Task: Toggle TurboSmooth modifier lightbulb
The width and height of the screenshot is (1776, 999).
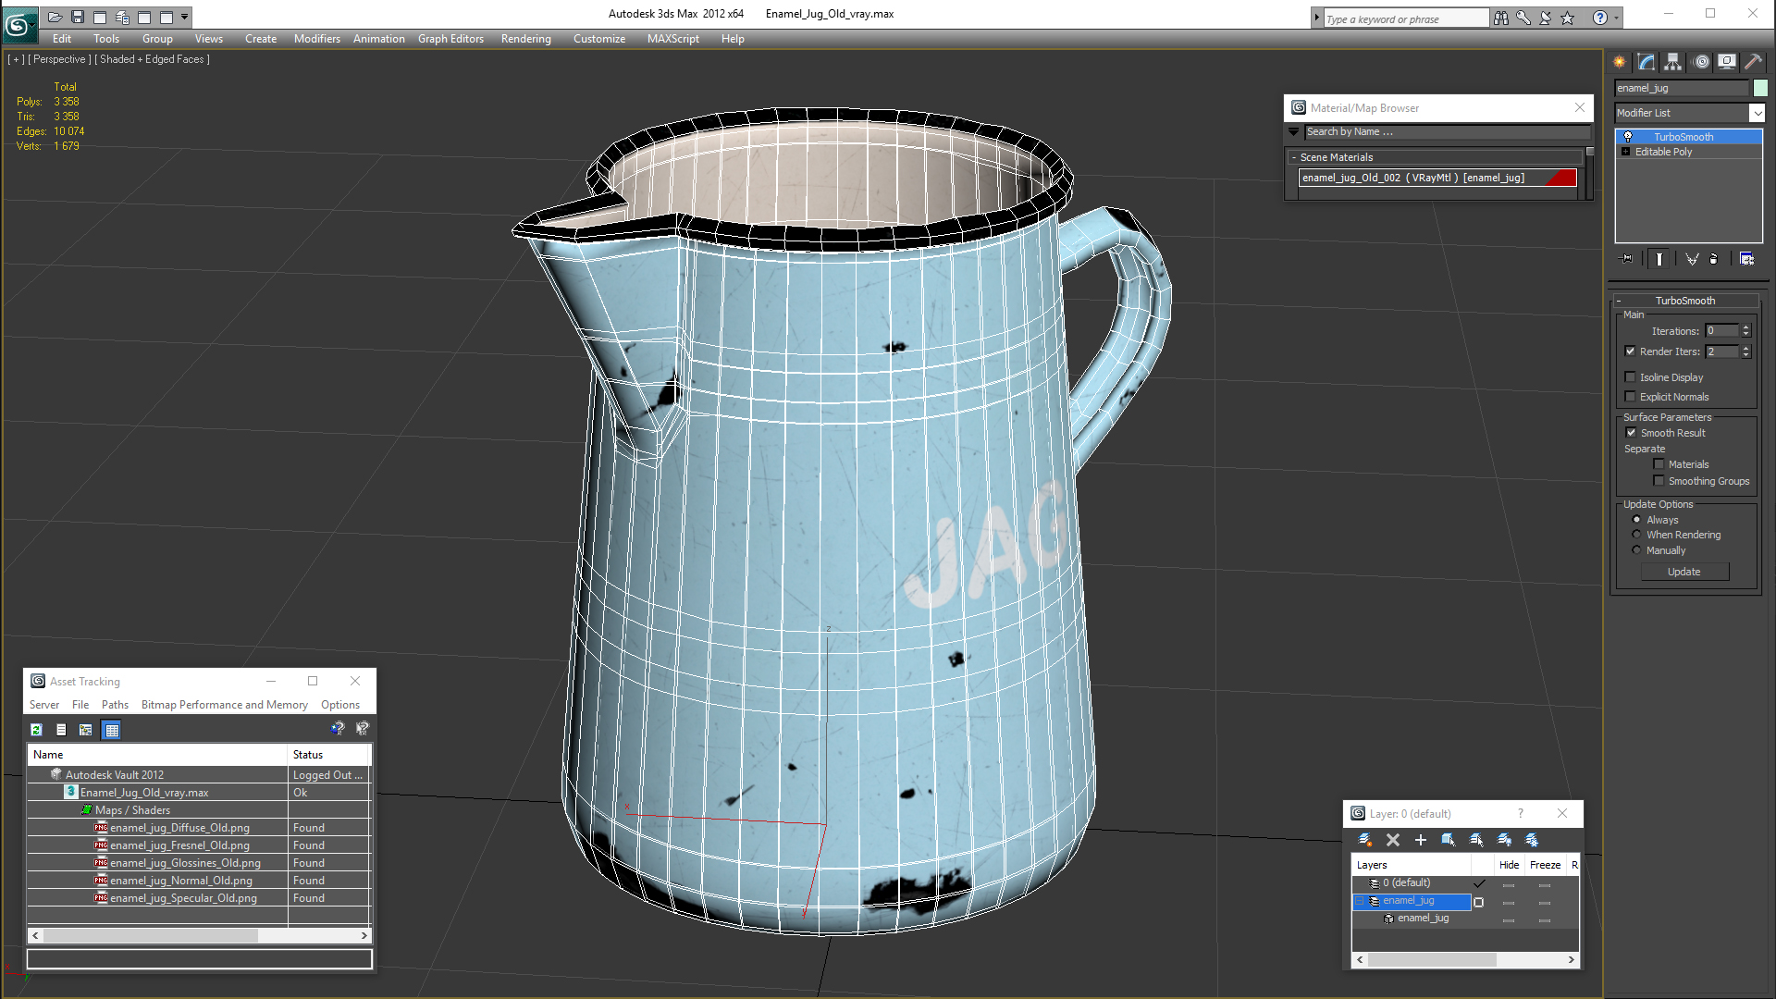Action: [1628, 137]
